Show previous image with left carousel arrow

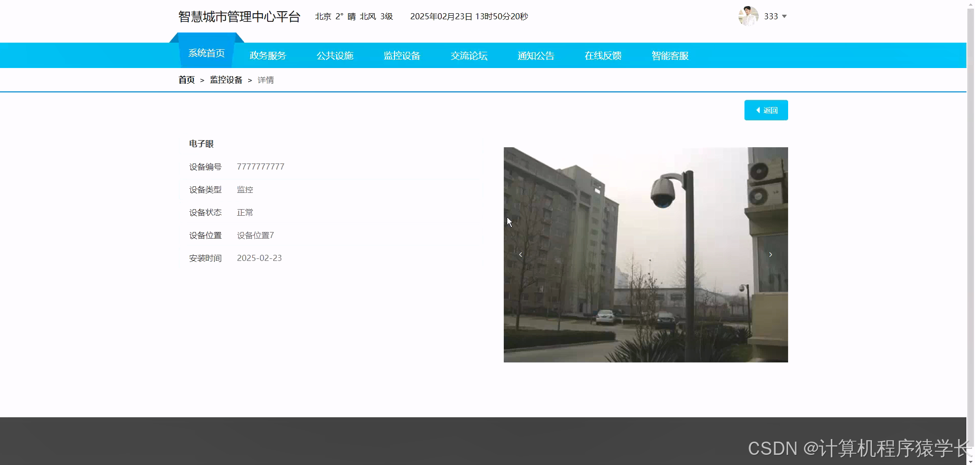click(x=521, y=254)
